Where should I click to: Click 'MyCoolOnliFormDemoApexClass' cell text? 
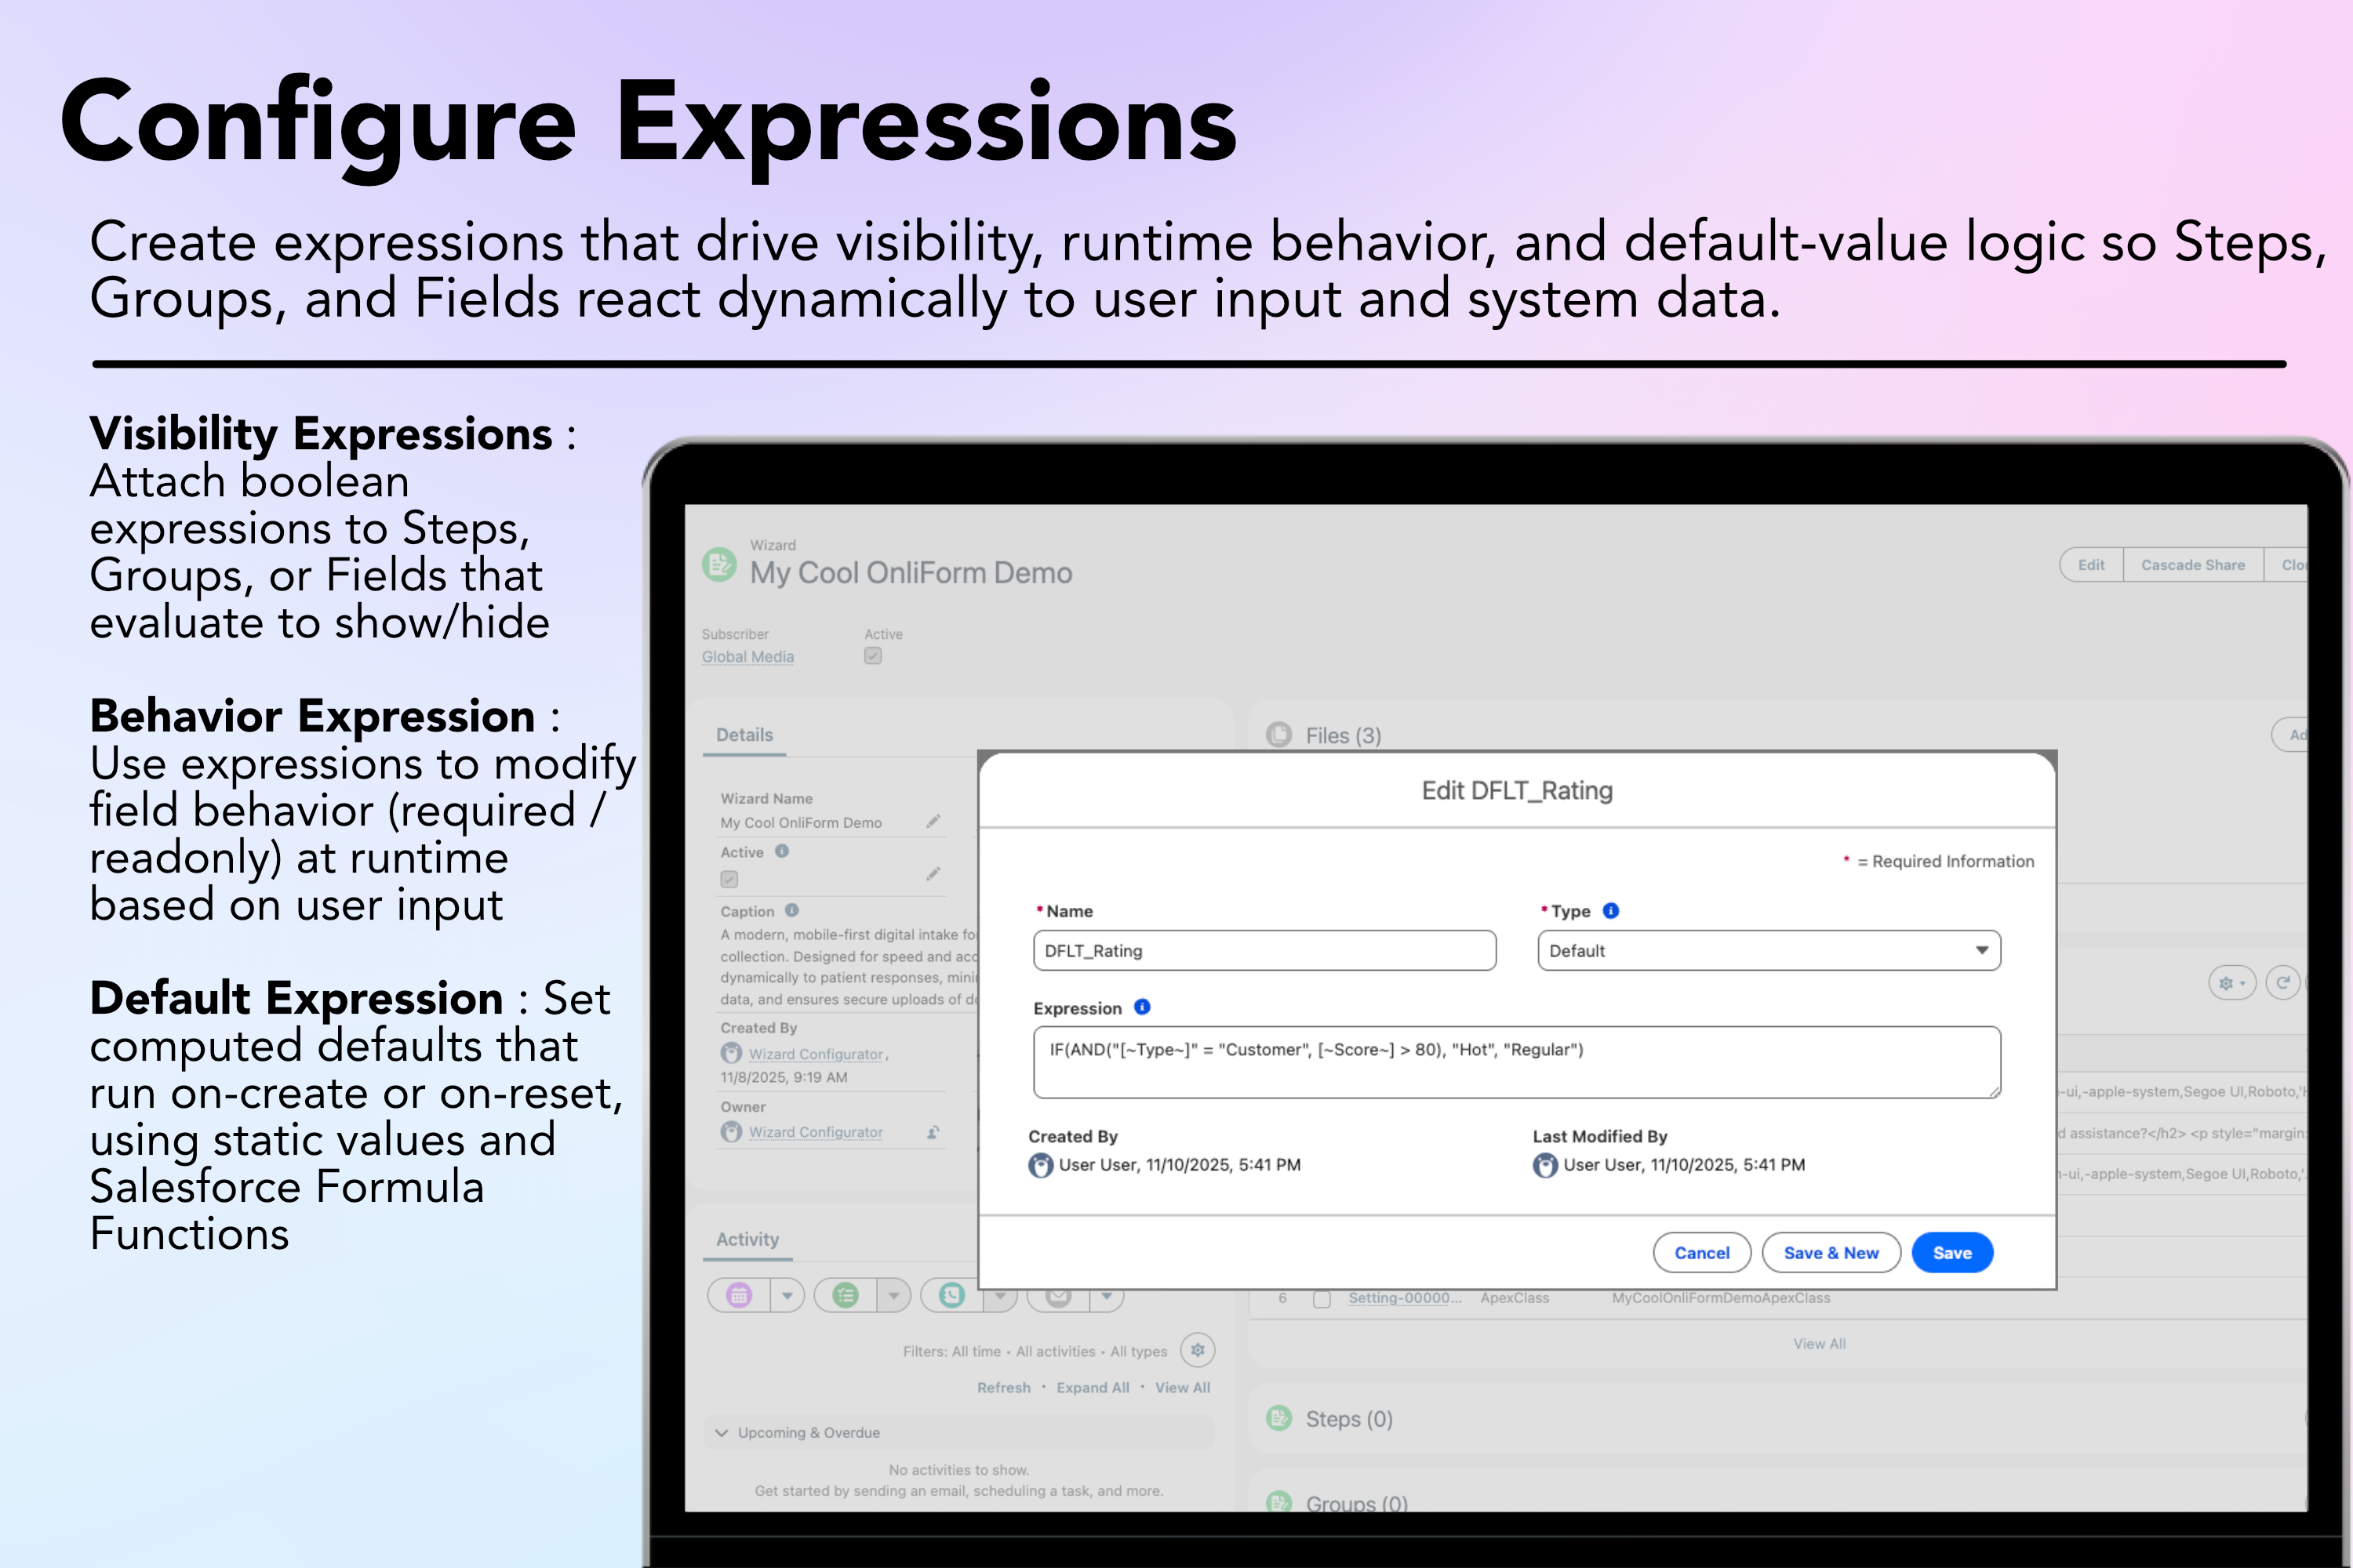coord(1721,1298)
